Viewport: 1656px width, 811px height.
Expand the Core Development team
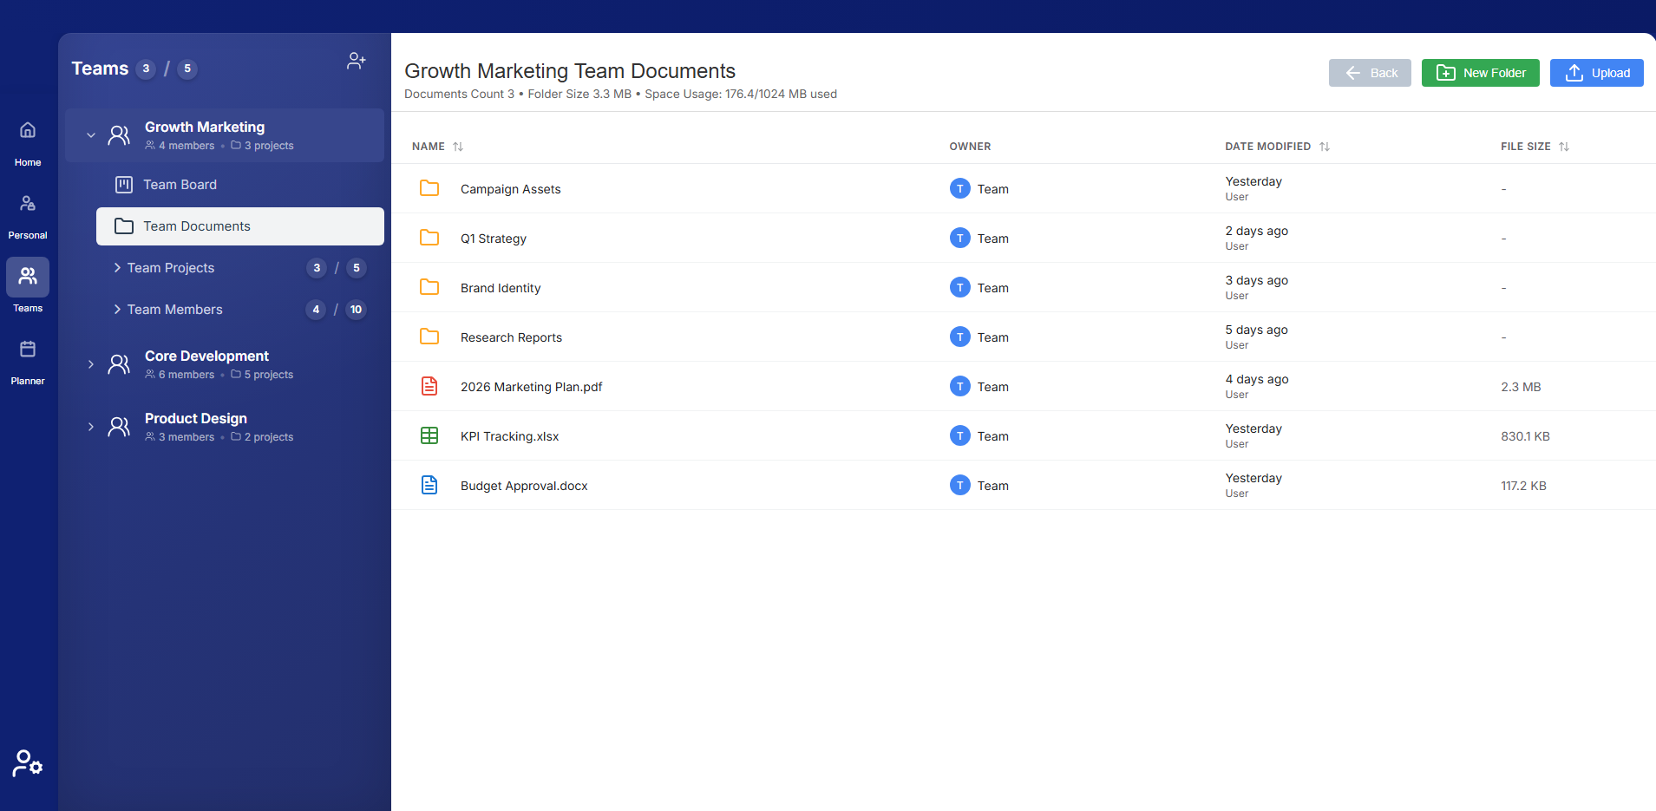point(90,364)
